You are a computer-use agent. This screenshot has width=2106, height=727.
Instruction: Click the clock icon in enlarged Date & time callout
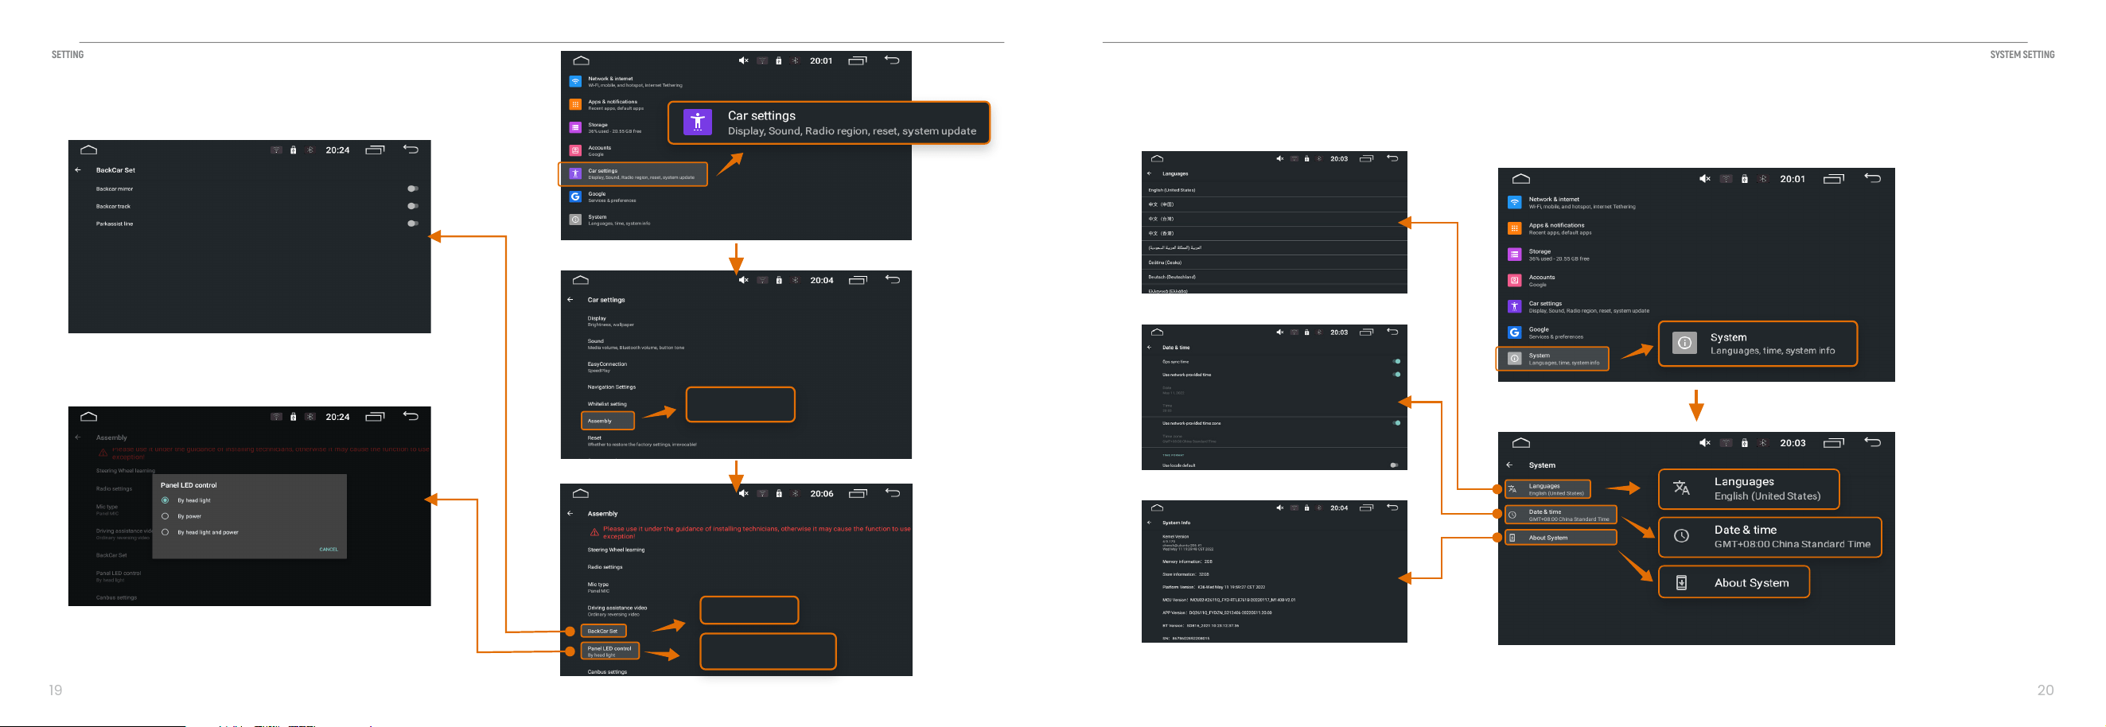click(1681, 535)
